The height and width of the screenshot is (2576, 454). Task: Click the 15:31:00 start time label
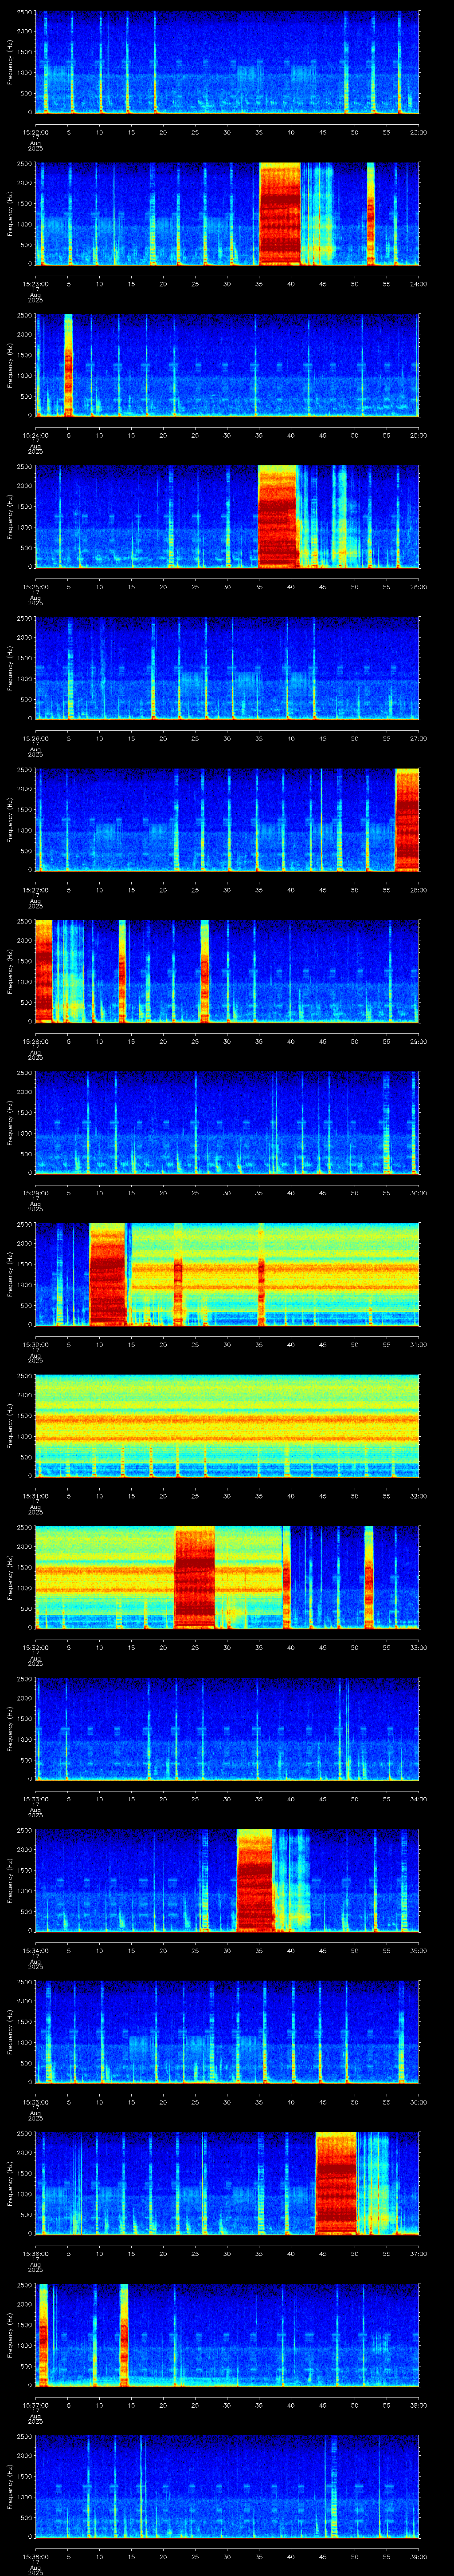(x=35, y=1496)
